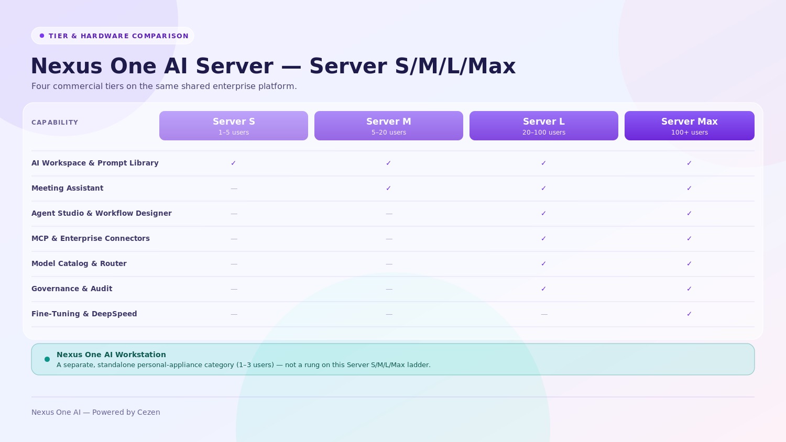Click MCP Connectors dash under Server S
Viewport: 786px width, 442px height.
tap(234, 239)
